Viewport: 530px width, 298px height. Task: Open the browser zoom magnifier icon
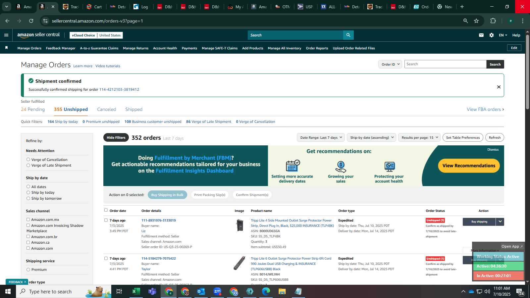(x=465, y=21)
